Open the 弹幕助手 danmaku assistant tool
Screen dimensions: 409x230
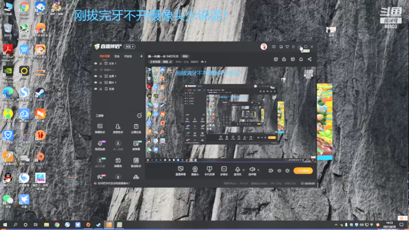pyautogui.click(x=100, y=129)
